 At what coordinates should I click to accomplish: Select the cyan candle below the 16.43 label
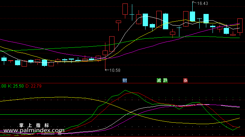(x=193, y=16)
